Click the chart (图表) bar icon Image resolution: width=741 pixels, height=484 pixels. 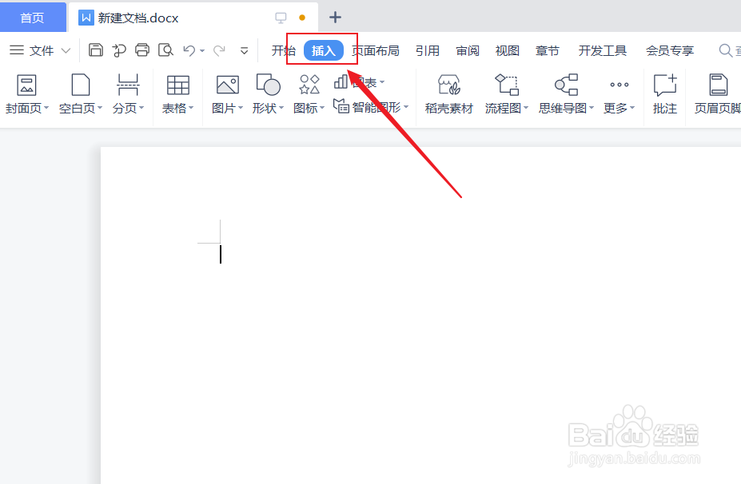(341, 81)
